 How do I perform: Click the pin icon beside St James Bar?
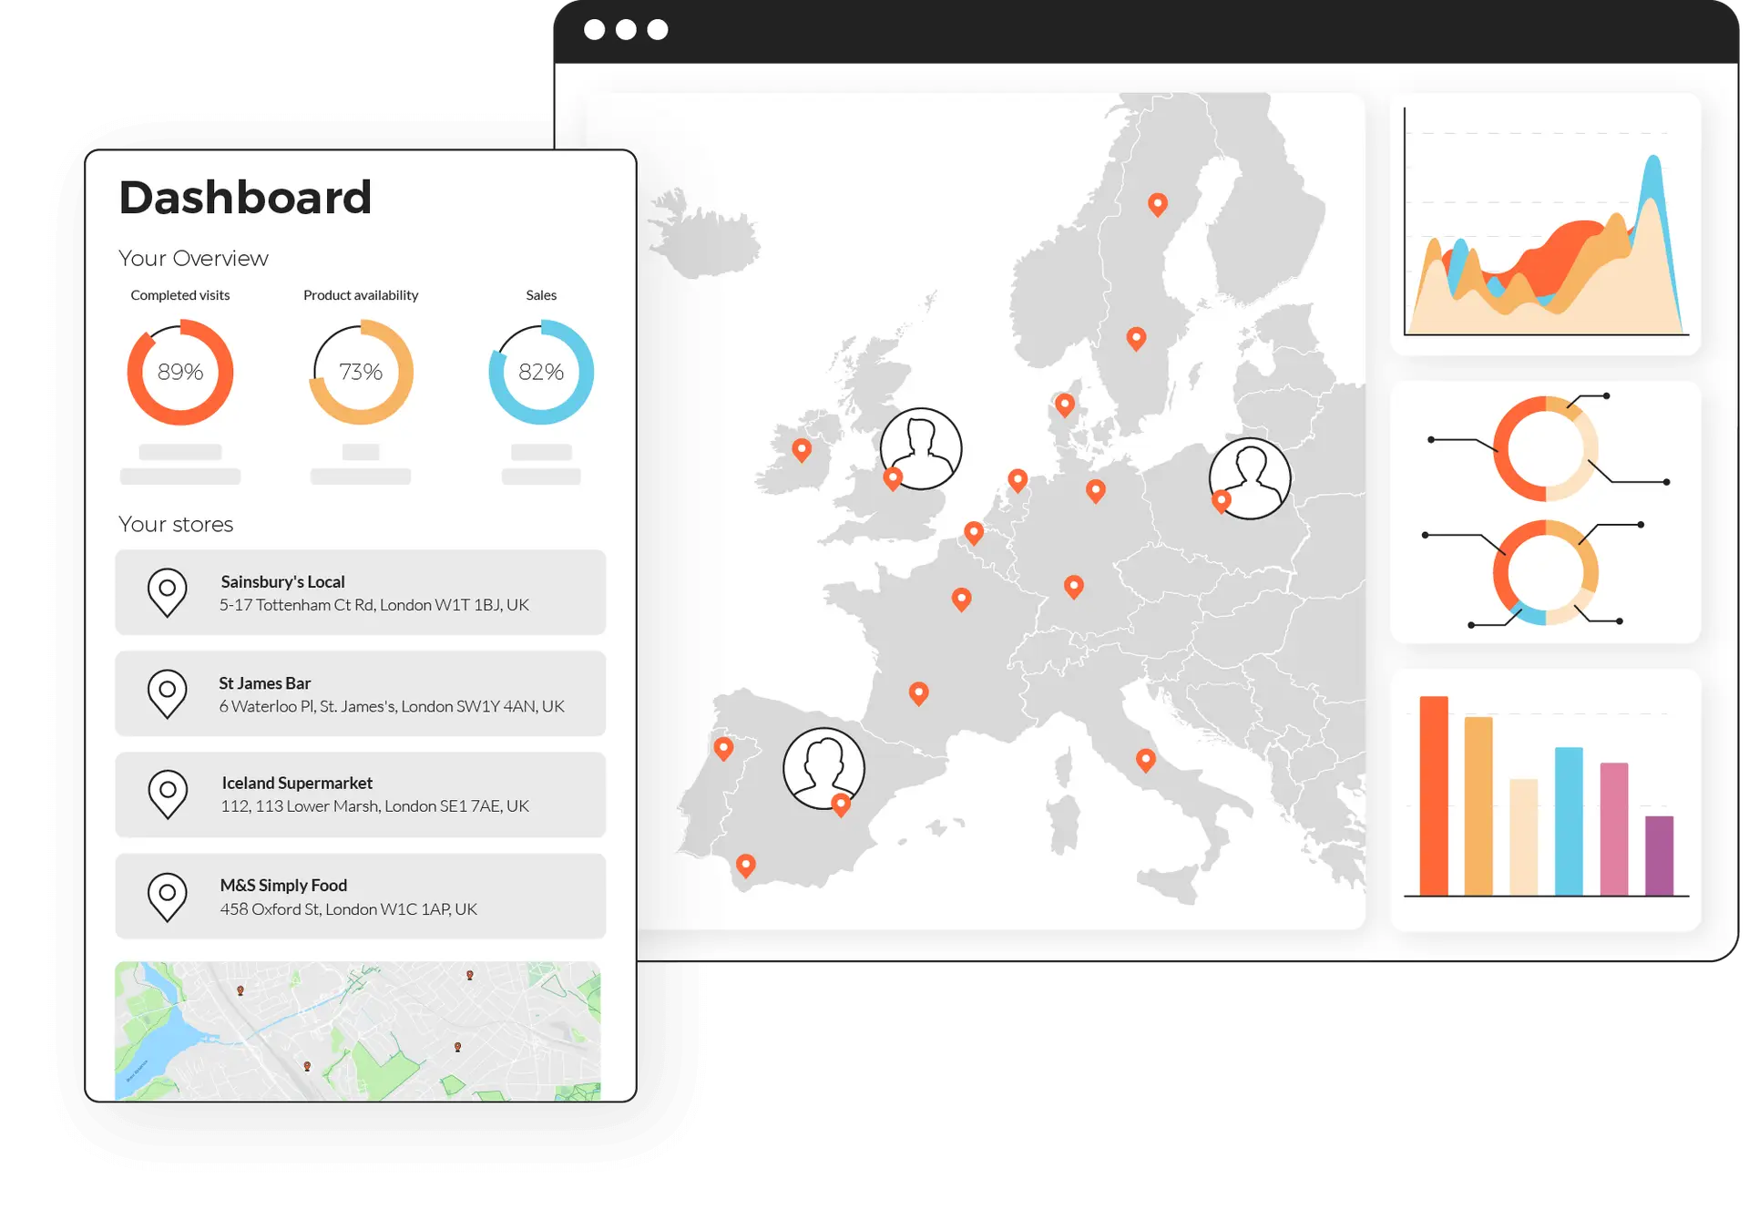coord(168,693)
